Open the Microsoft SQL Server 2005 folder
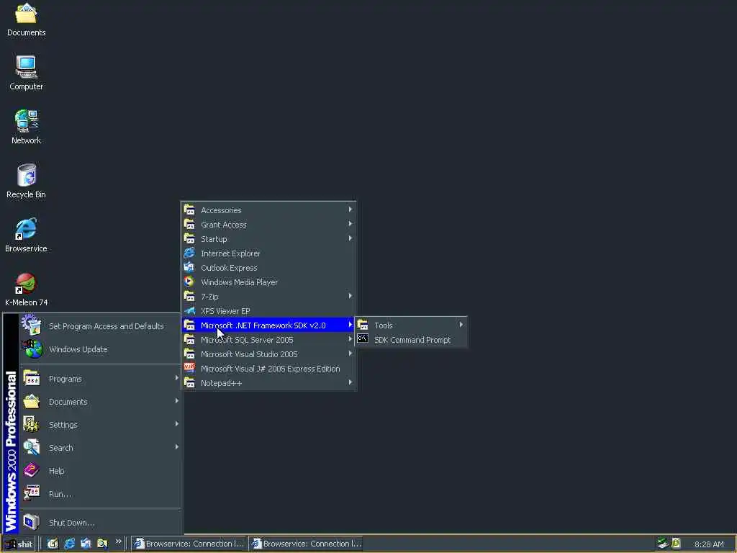The width and height of the screenshot is (737, 553). (x=268, y=340)
